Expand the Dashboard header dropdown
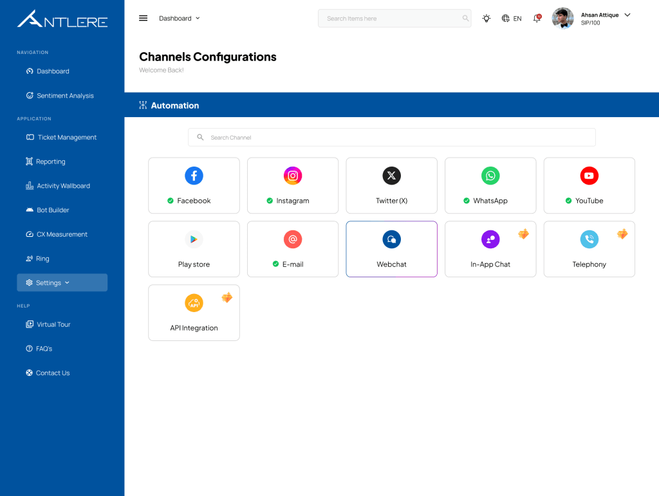Screen dimensions: 659x496 click(x=180, y=19)
